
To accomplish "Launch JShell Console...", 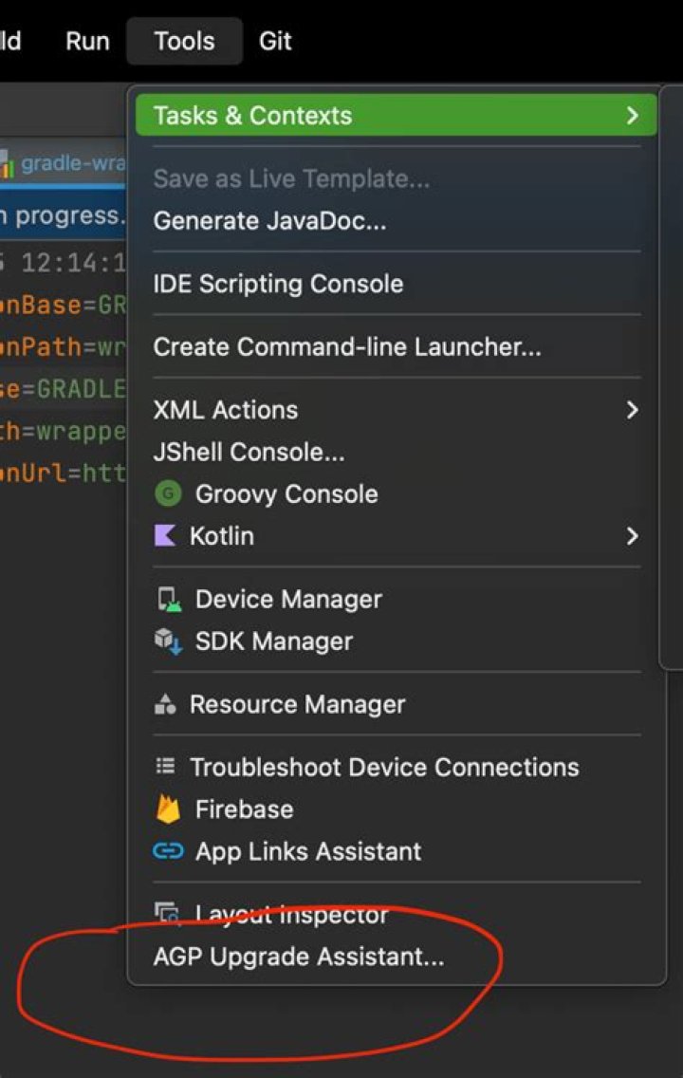I will (249, 453).
